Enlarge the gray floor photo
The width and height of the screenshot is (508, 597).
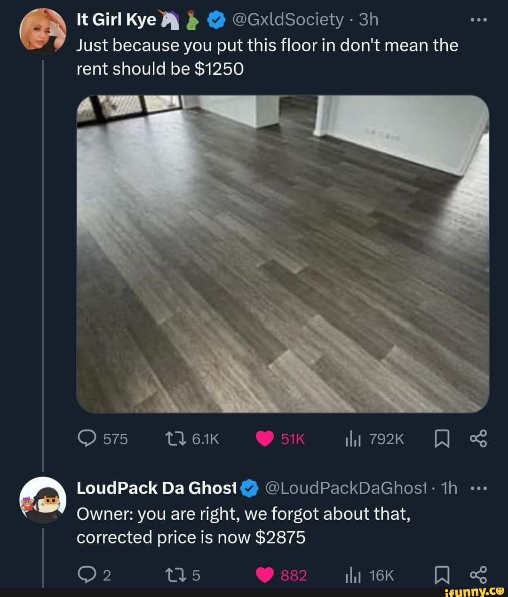[x=283, y=254]
